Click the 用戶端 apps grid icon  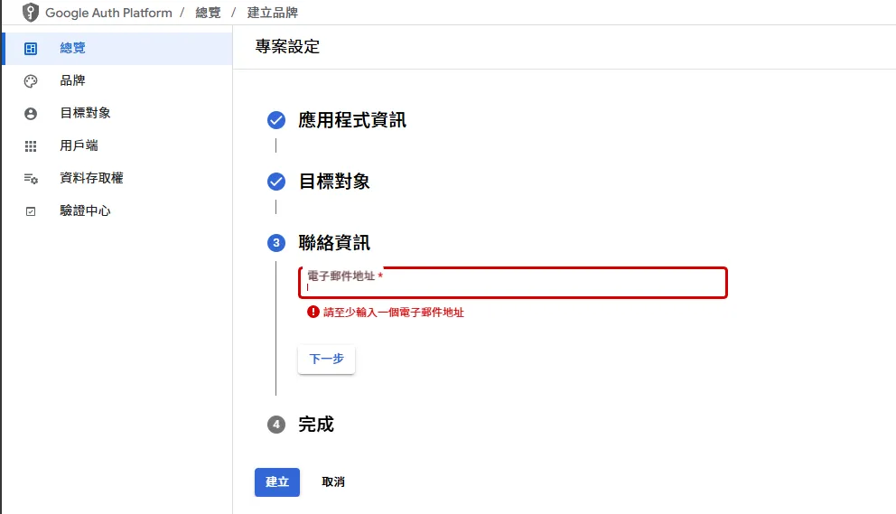tap(31, 146)
